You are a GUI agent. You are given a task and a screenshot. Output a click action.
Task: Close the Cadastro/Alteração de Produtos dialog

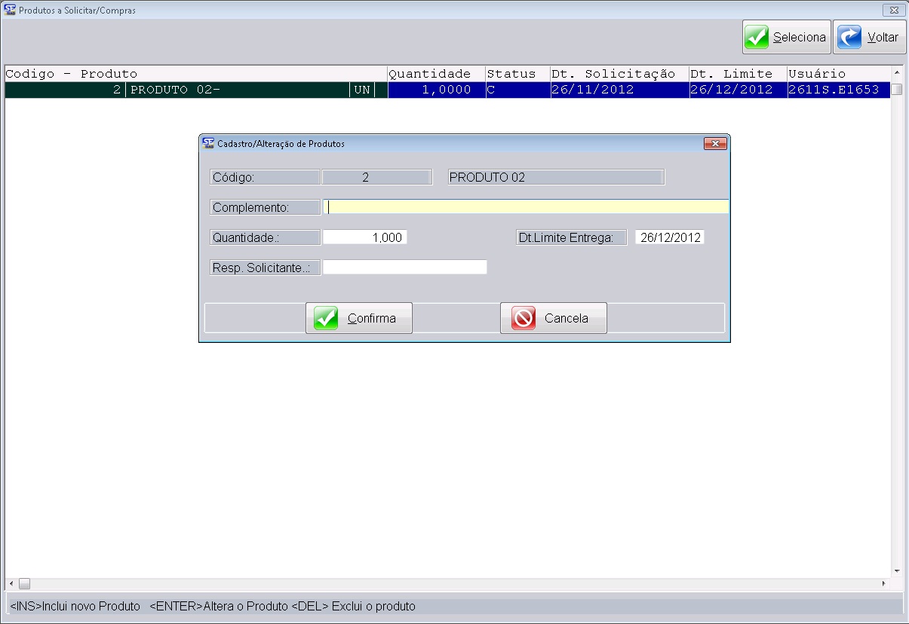click(714, 143)
